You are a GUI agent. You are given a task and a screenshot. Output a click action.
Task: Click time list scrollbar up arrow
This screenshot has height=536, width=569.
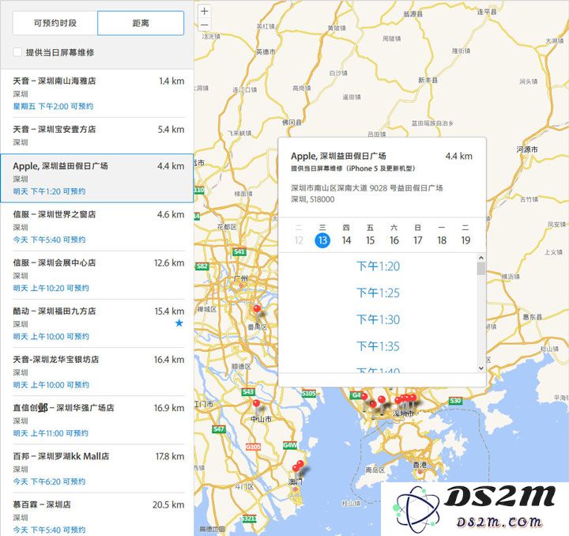pos(481,258)
